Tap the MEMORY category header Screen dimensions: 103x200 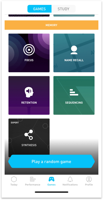(x=51, y=25)
